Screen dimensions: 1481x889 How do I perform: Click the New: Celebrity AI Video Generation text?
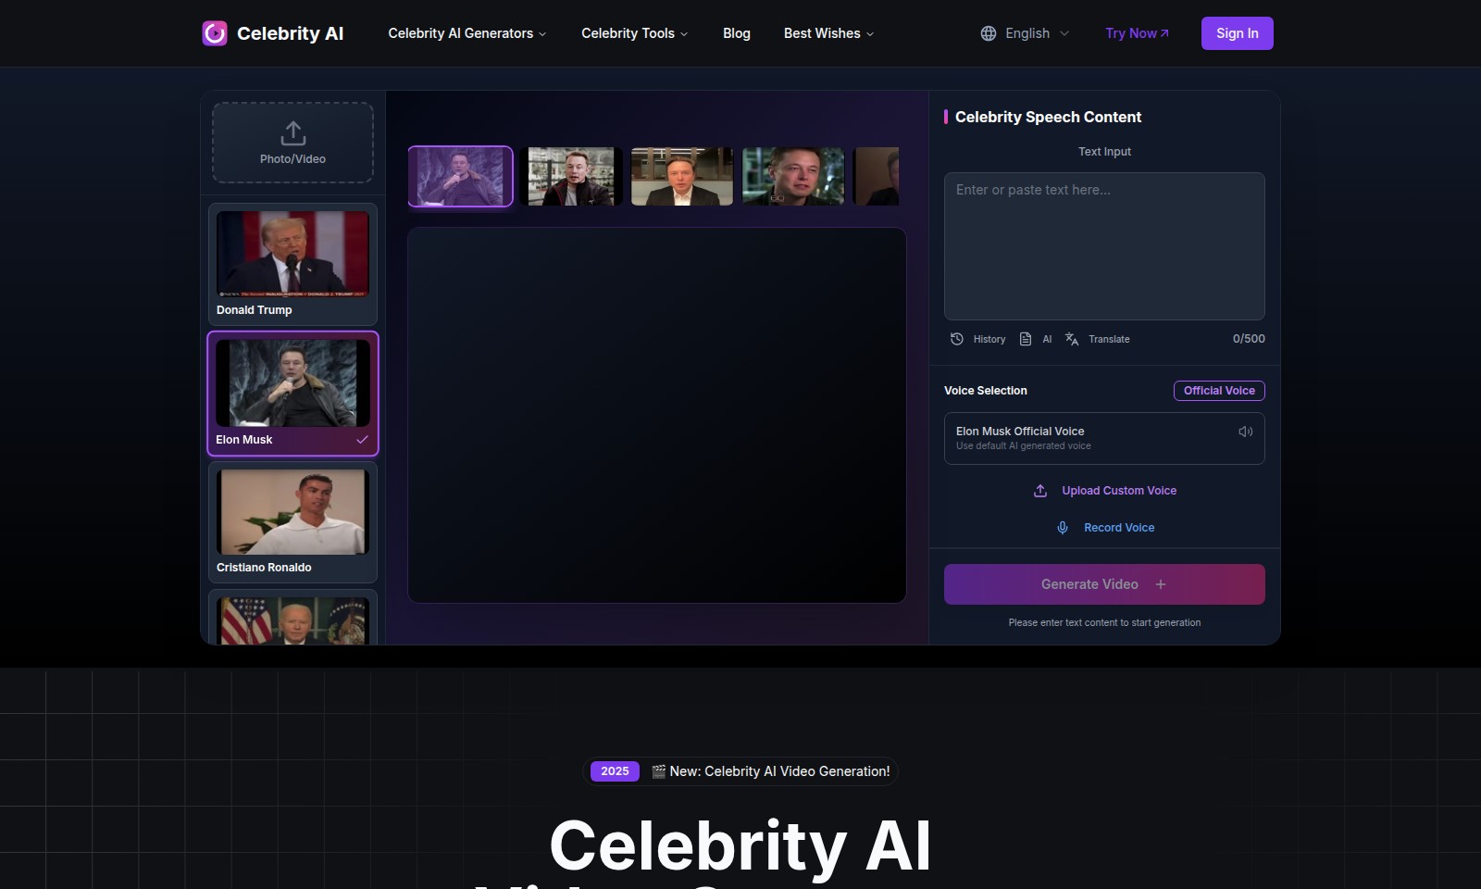(x=779, y=771)
